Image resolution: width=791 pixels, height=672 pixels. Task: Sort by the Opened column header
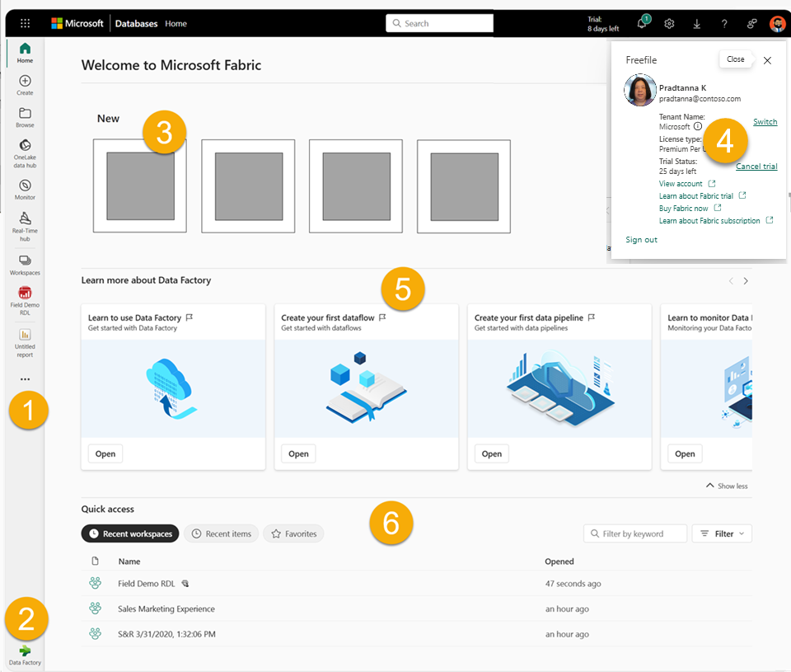coord(559,562)
